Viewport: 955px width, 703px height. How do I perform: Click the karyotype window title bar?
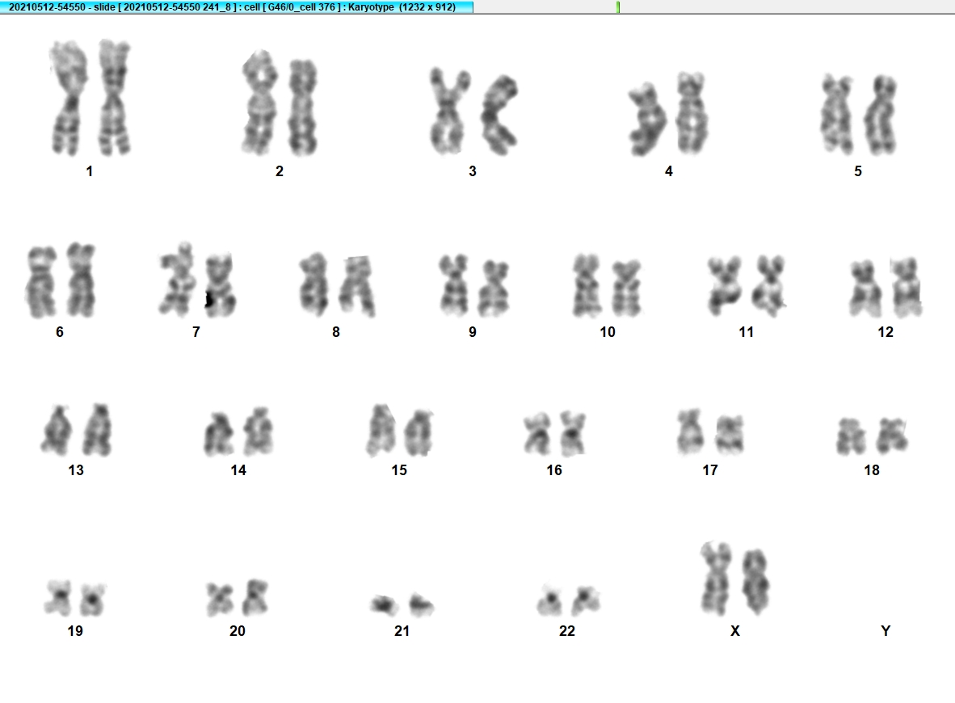pos(236,6)
